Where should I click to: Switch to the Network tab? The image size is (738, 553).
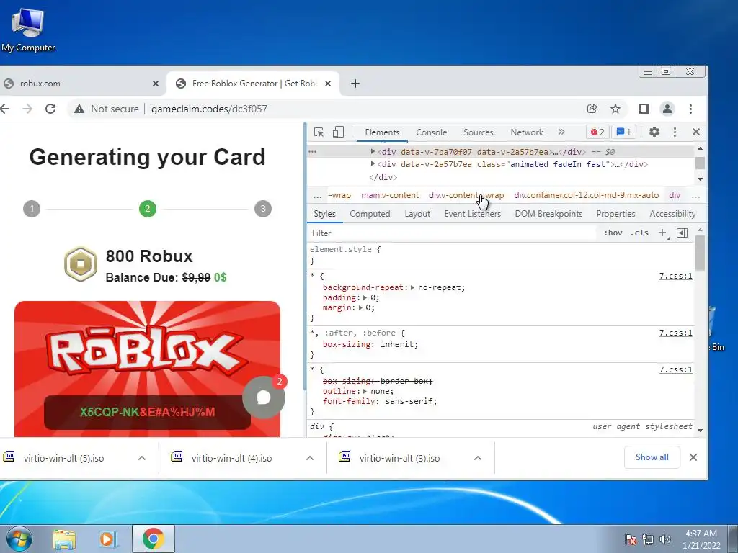[x=527, y=132]
